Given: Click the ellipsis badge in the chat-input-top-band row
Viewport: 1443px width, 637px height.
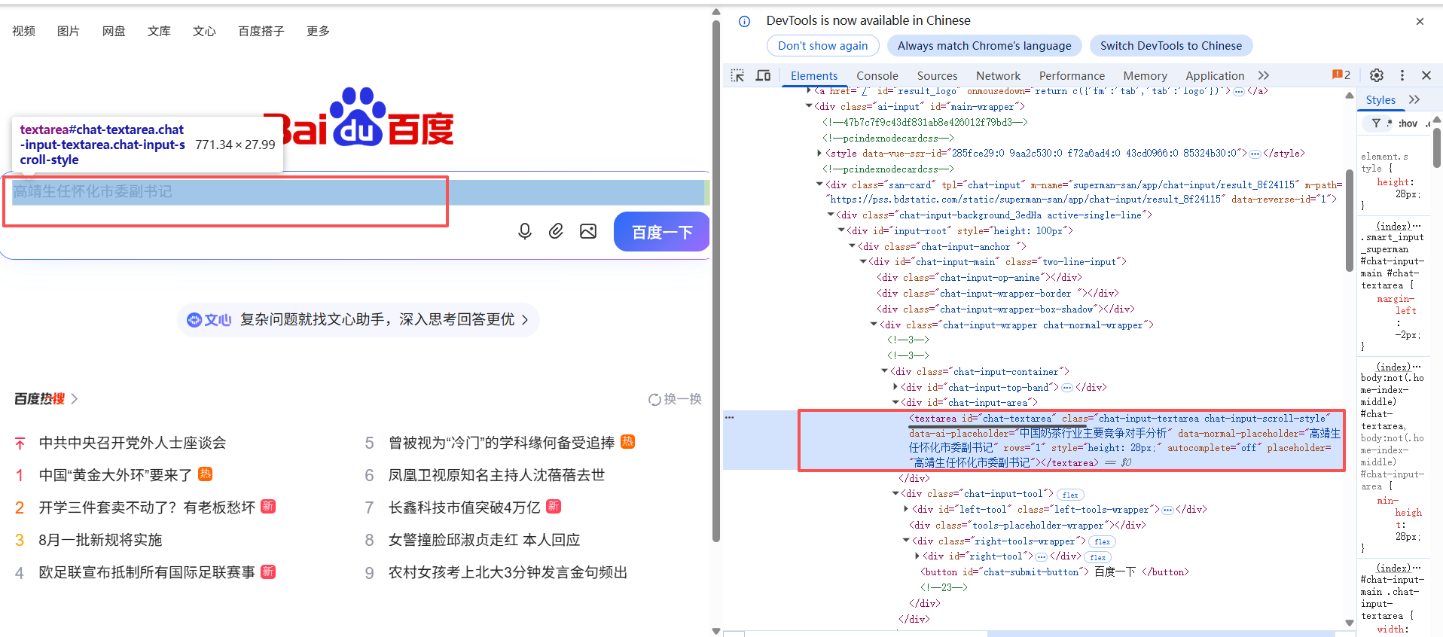Looking at the screenshot, I should (x=1067, y=388).
